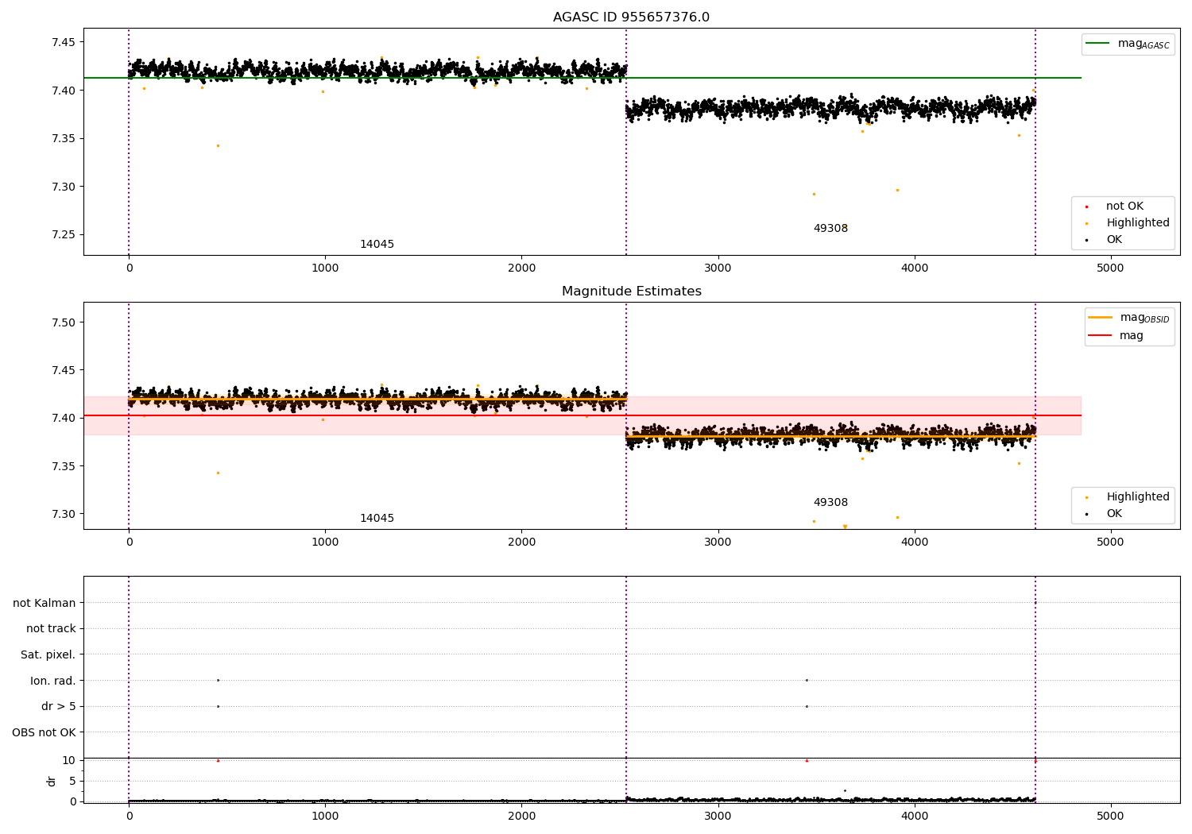Click the 'Sat. pixel.' row label
Viewport: 1192px width, 834px height.
[48, 655]
